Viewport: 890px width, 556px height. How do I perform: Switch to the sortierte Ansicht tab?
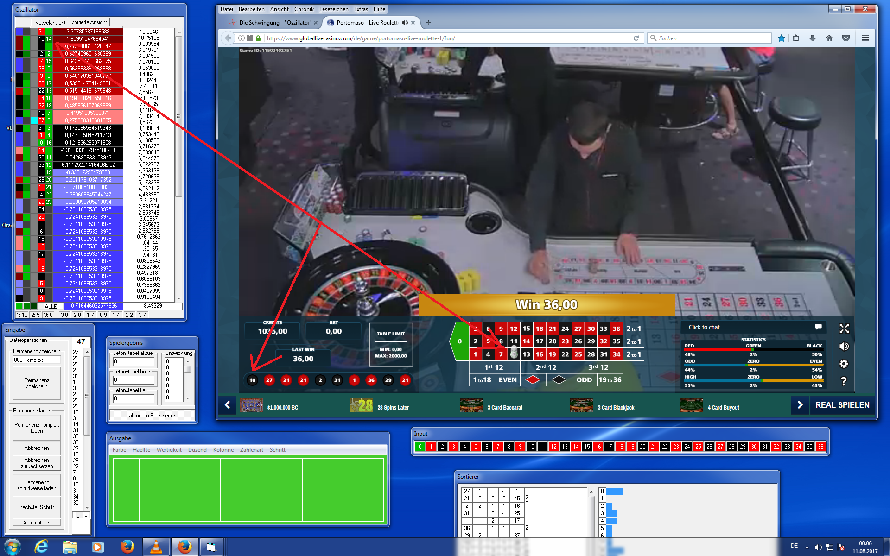[x=89, y=22]
